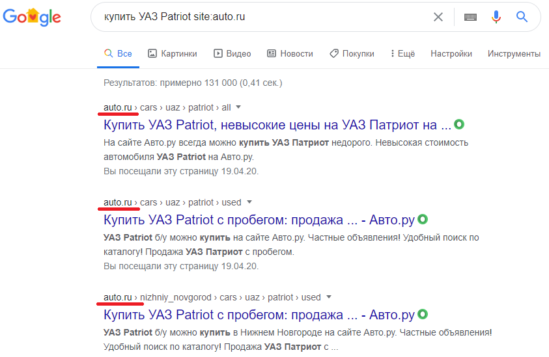Open second result 'Купить УАЗ Patriot с пробегом'
Viewport: 549px width, 357px height.
[x=259, y=220]
